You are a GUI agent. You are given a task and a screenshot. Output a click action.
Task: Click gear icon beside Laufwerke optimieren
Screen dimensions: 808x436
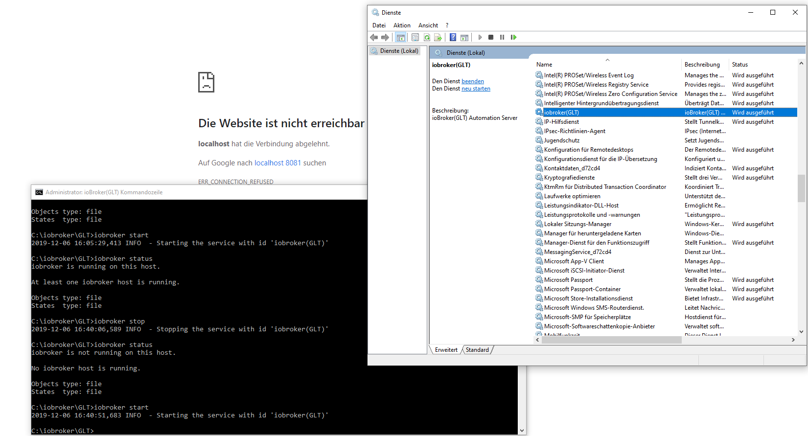click(x=539, y=196)
